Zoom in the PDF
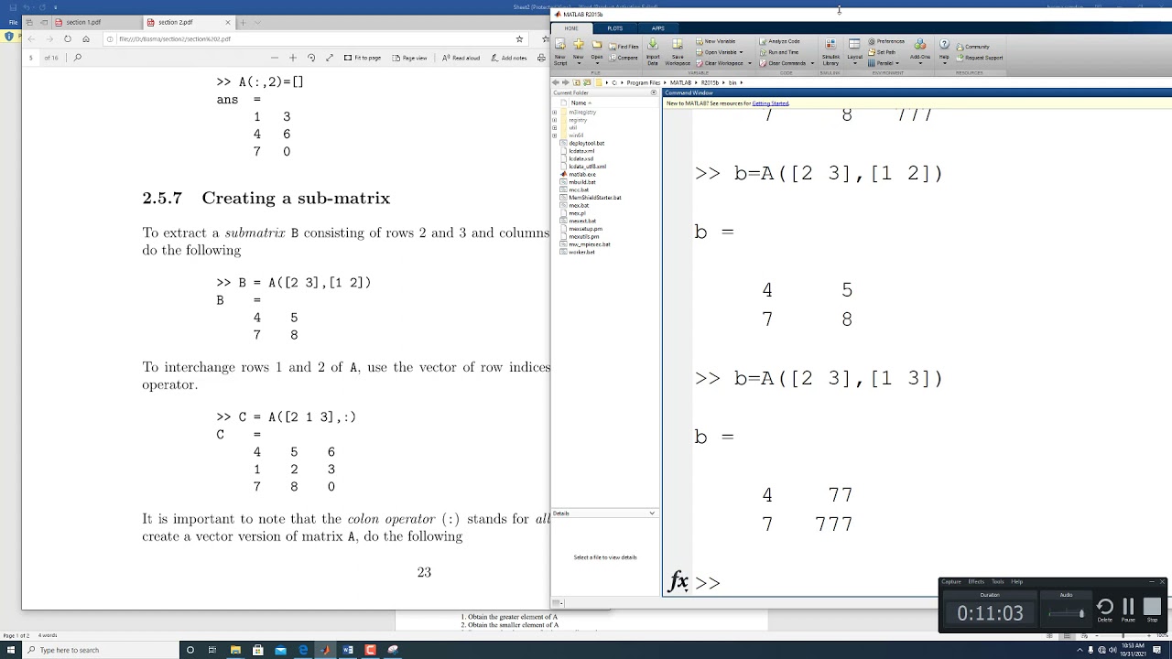 tap(292, 58)
